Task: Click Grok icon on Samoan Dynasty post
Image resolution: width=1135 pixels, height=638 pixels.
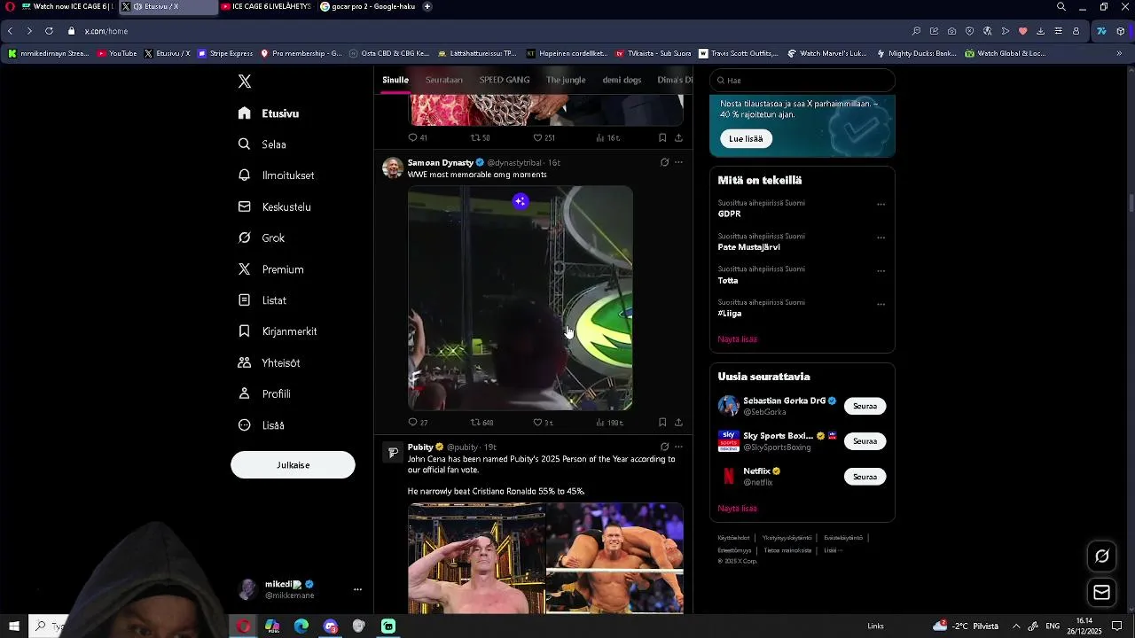Action: 664,162
